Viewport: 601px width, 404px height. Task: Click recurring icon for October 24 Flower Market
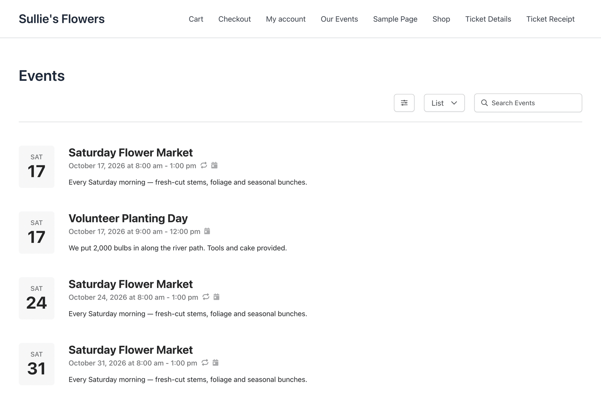[x=206, y=297]
